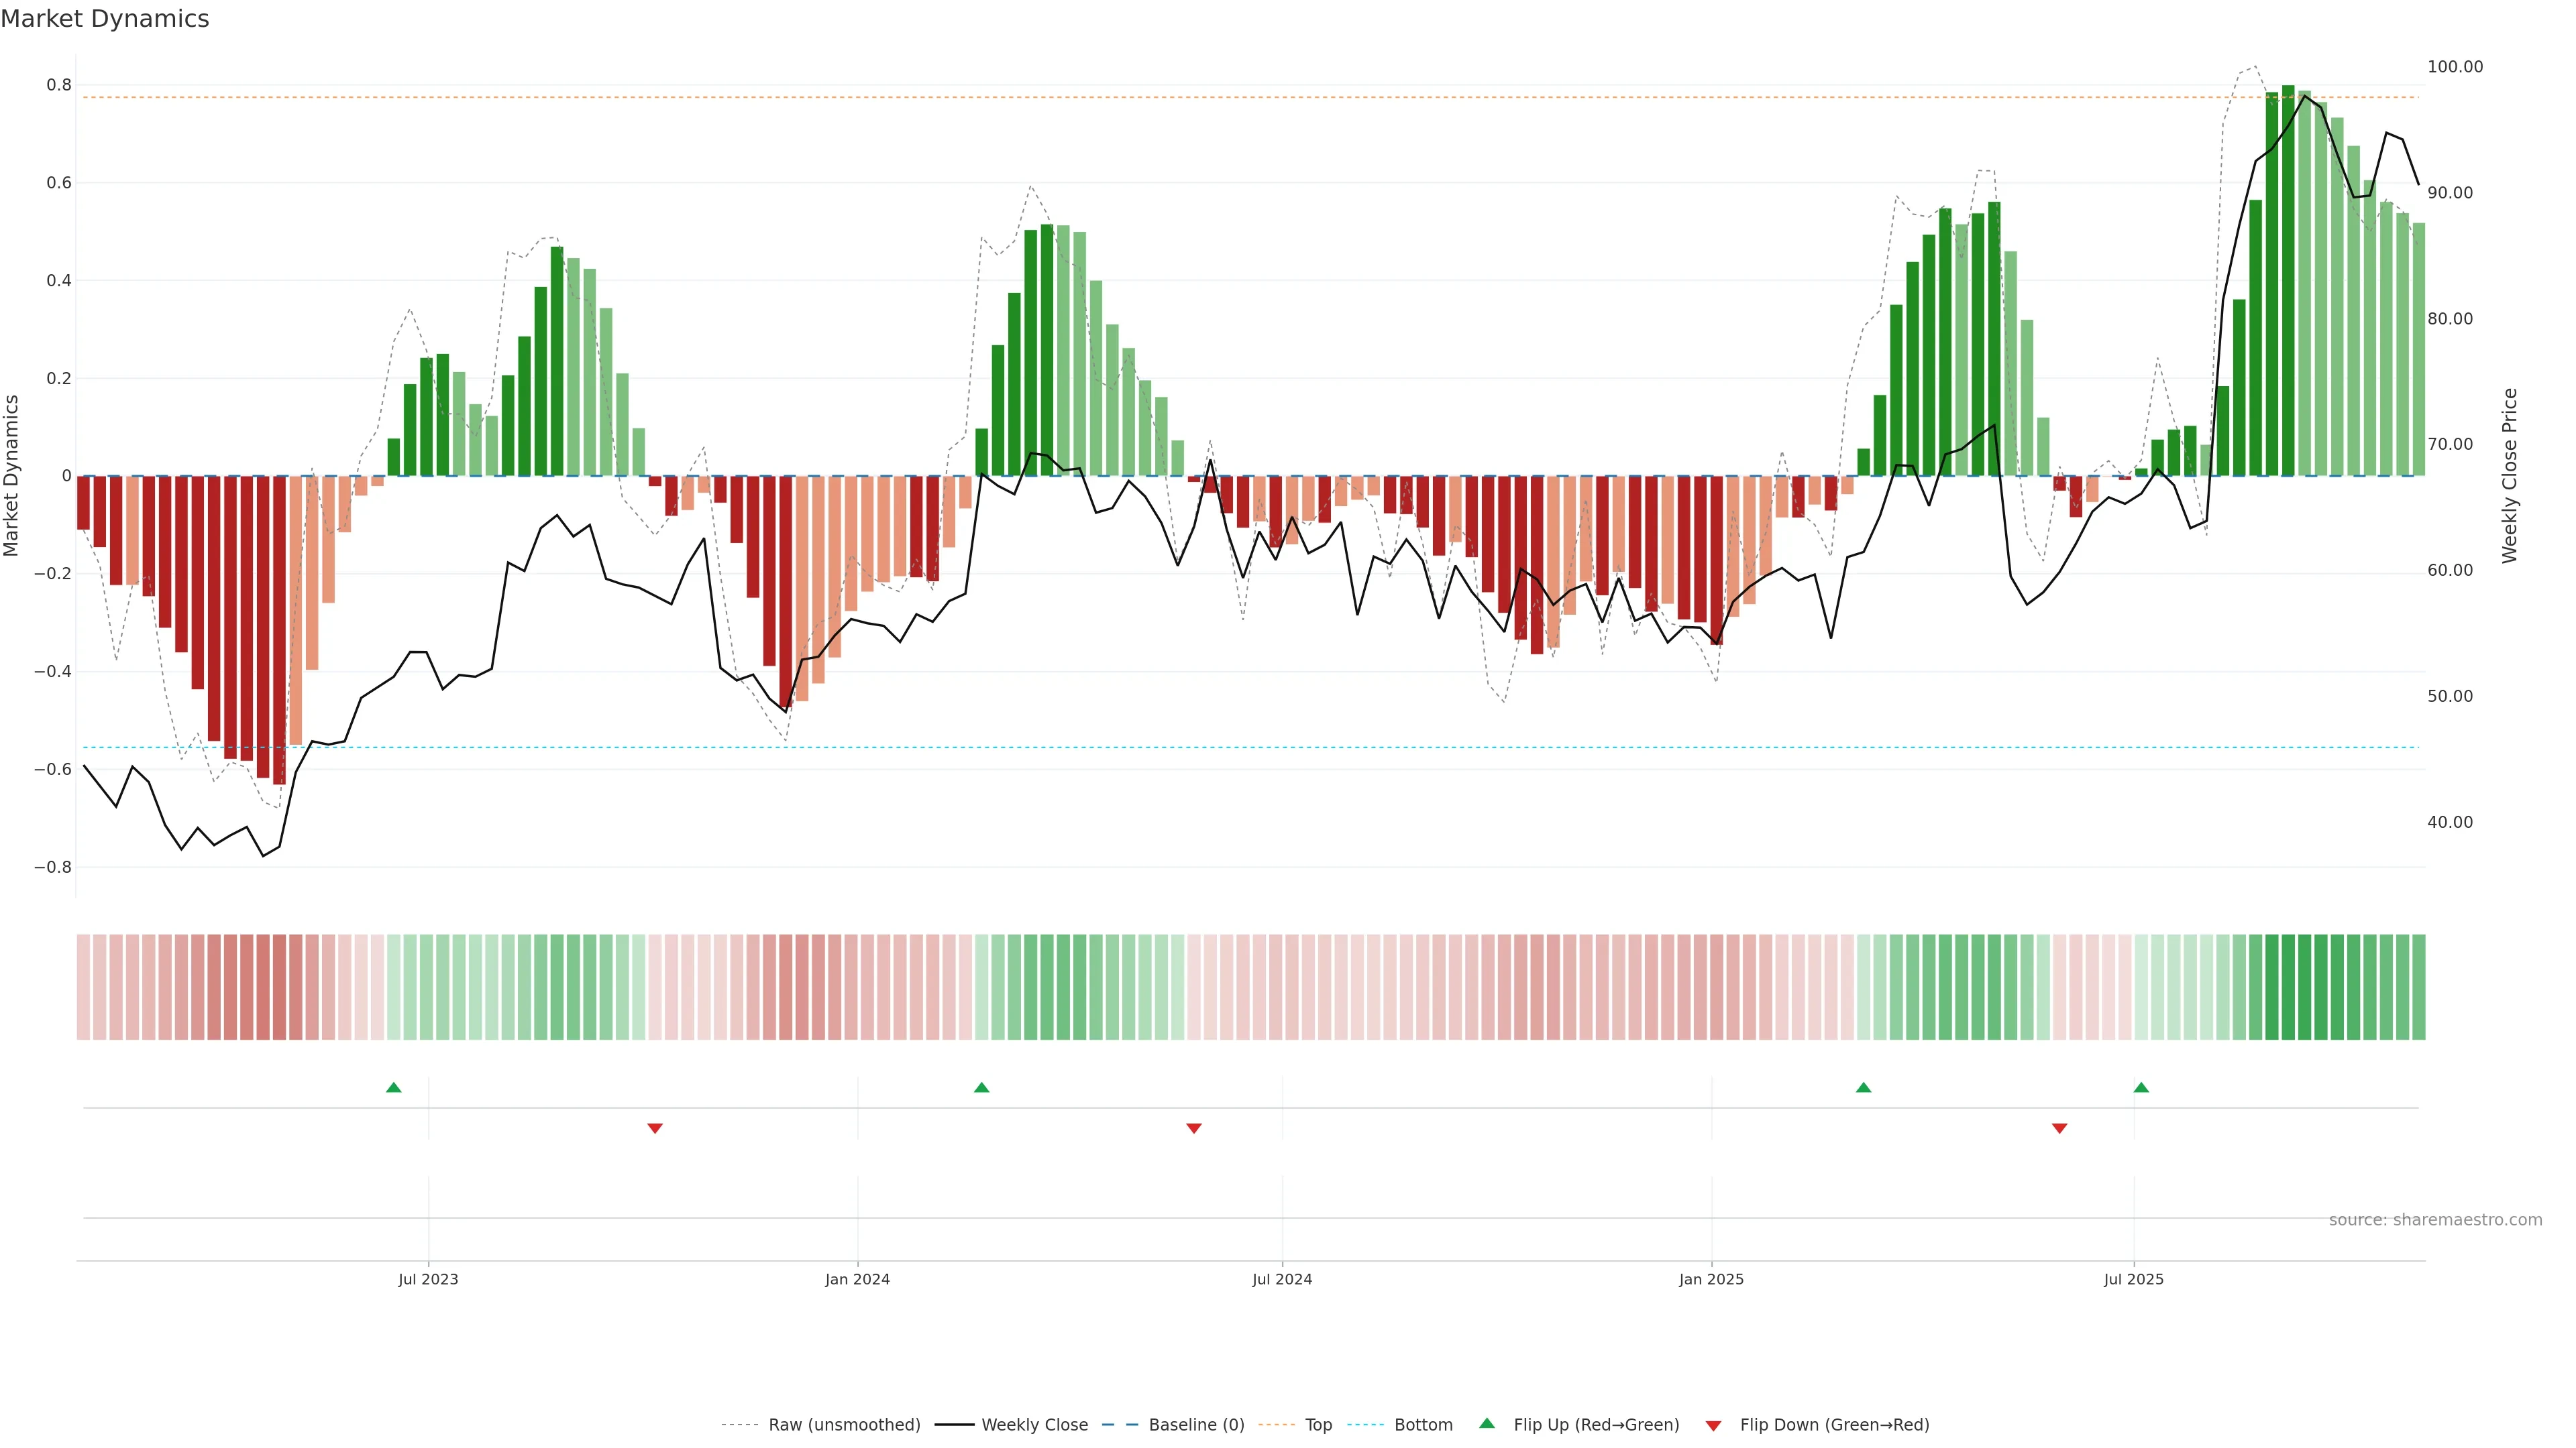Click the green flip-up triangle at July 2025

coord(2141,1087)
